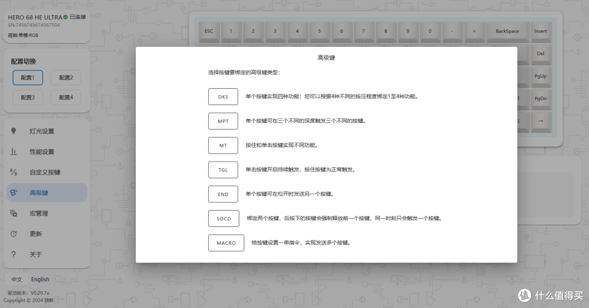The width and height of the screenshot is (589, 308).
Task: Click the advanced keys icon in sidebar
Action: (14, 193)
